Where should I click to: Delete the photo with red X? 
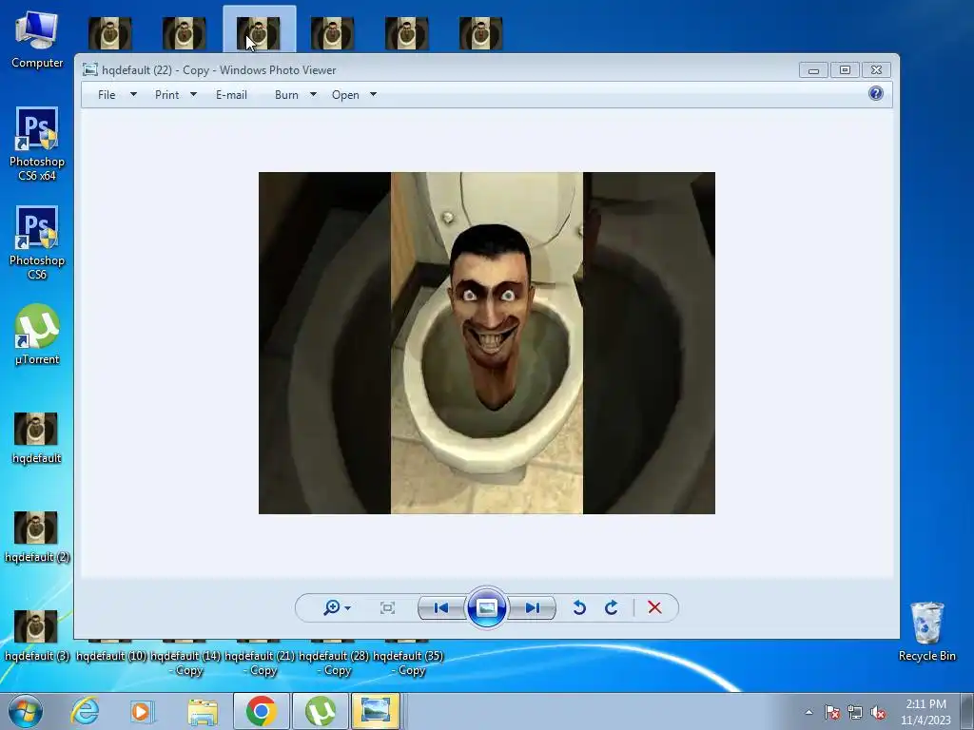tap(654, 607)
